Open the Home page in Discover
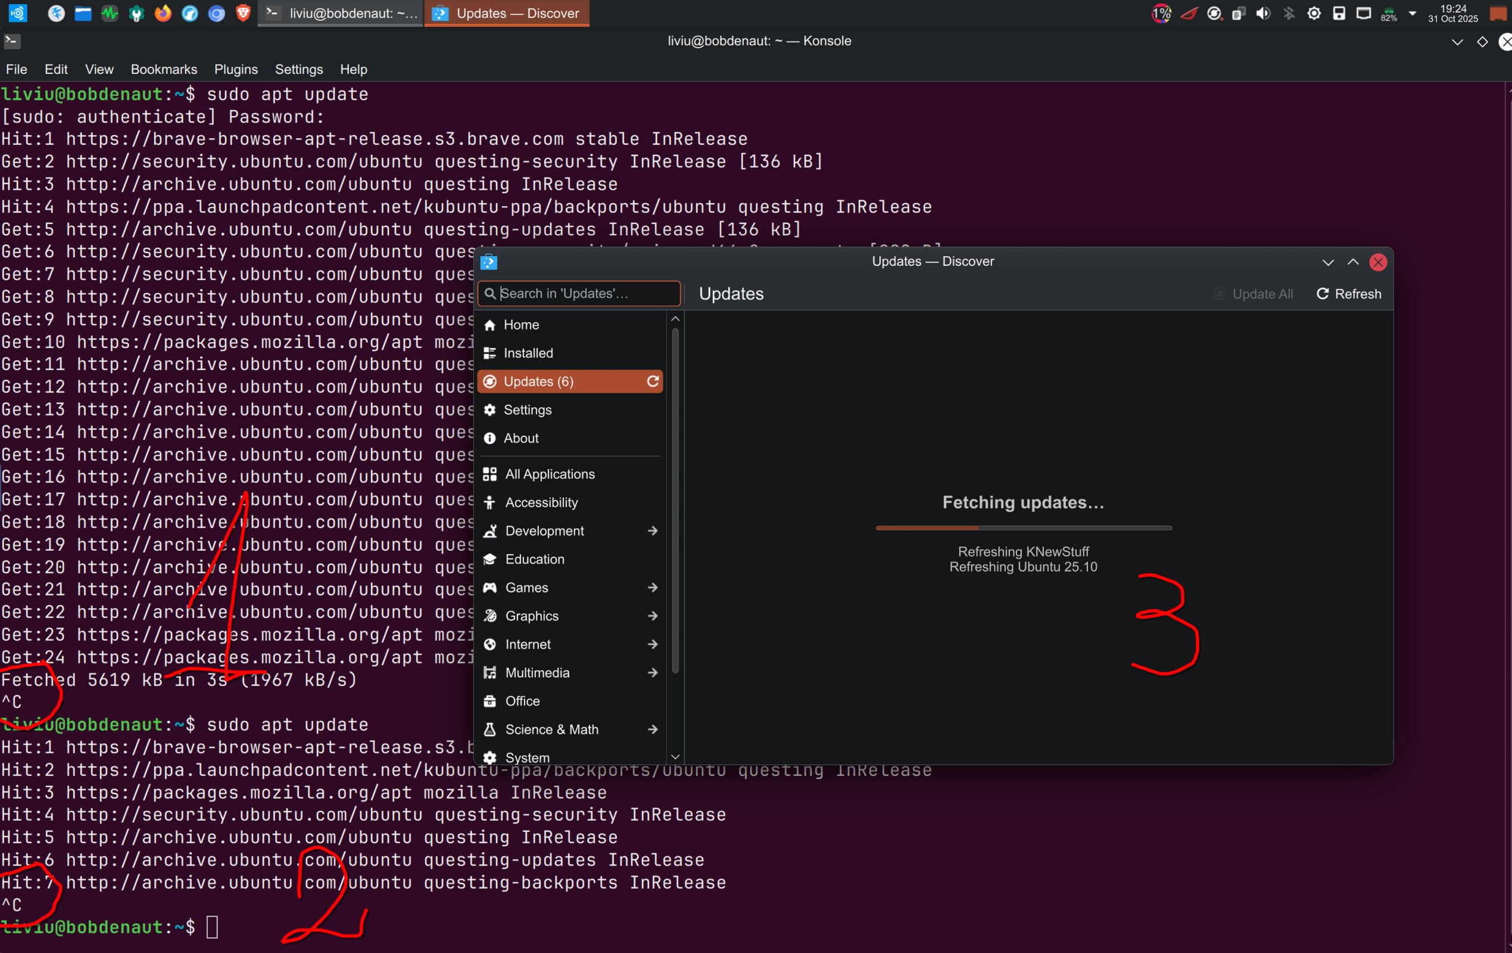 [x=520, y=325]
